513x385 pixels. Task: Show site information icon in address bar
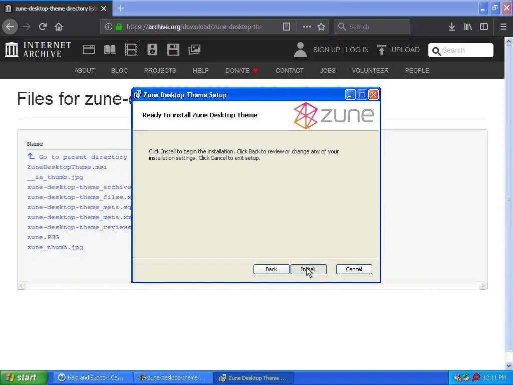pos(109,27)
